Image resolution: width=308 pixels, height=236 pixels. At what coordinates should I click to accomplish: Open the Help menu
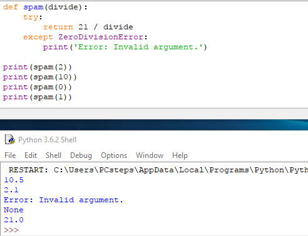pos(180,155)
